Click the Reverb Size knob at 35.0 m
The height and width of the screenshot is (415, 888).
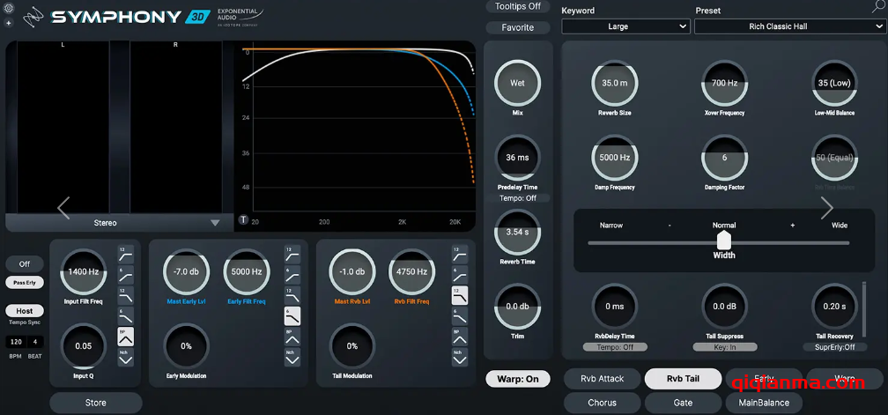pos(615,83)
